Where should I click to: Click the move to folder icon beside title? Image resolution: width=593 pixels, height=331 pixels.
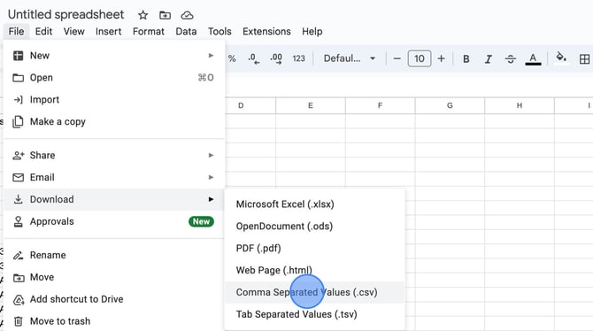(165, 15)
